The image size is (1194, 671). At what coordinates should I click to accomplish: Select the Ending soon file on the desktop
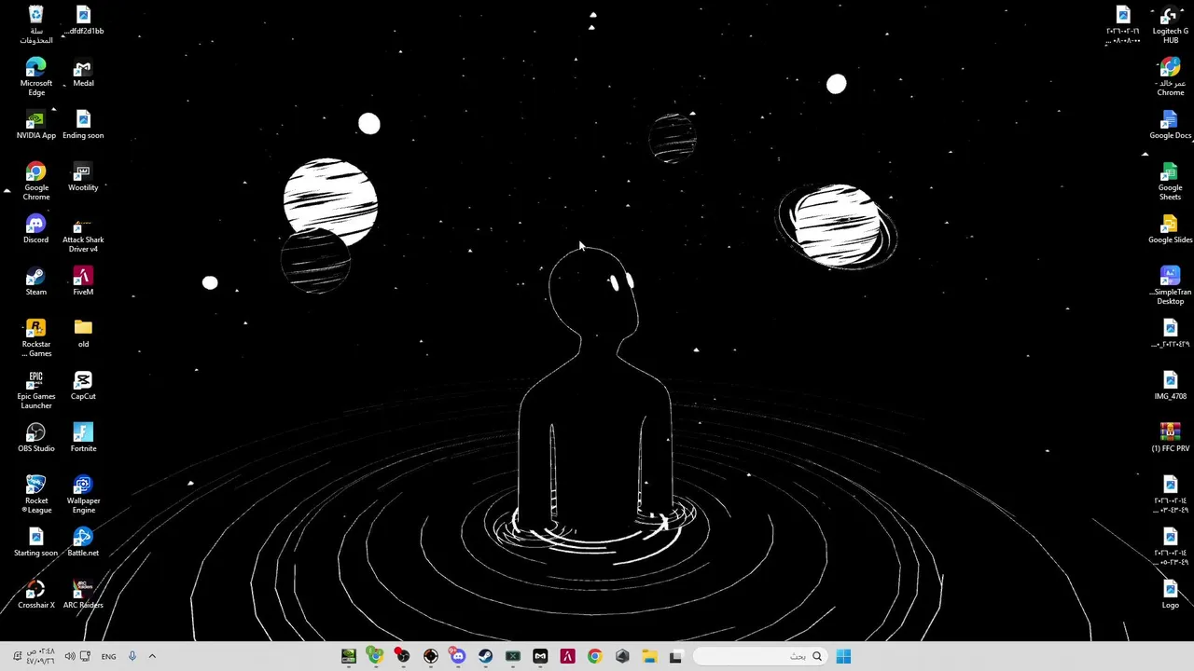(83, 125)
